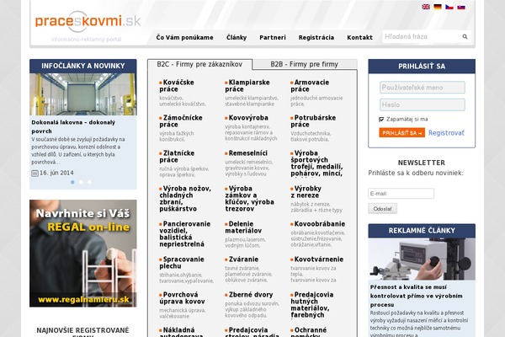Select third news carousel dot
The height and width of the screenshot is (337, 505).
(89, 182)
